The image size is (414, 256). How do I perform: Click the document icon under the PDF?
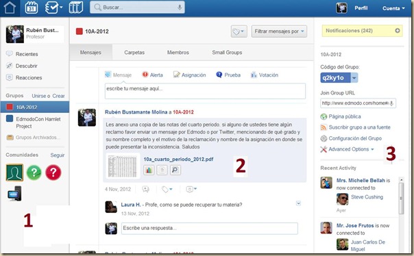[x=162, y=170]
